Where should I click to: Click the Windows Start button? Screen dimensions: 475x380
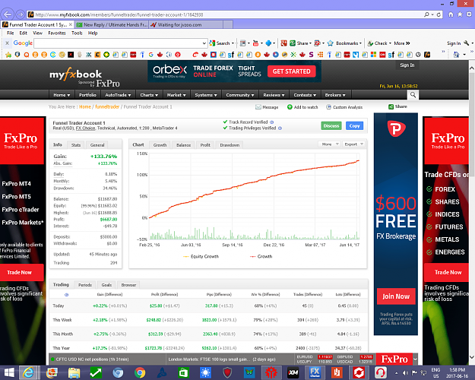[9, 372]
